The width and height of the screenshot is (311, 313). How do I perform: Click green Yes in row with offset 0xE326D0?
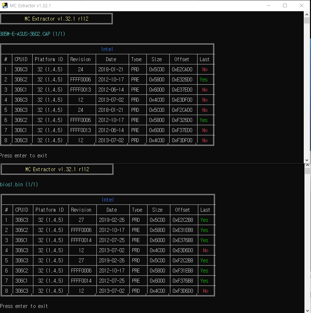[x=204, y=80]
